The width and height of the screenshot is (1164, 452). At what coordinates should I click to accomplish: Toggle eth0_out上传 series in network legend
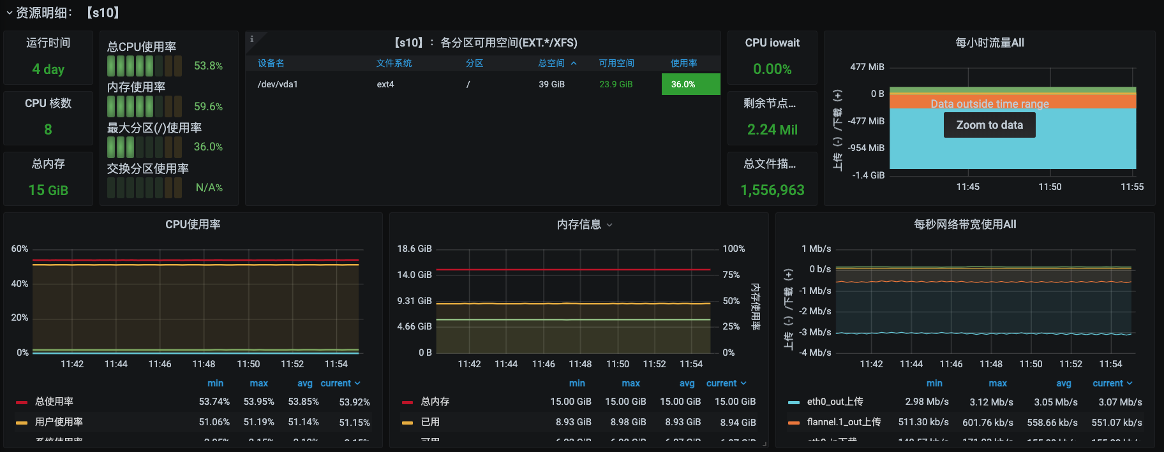pos(835,402)
